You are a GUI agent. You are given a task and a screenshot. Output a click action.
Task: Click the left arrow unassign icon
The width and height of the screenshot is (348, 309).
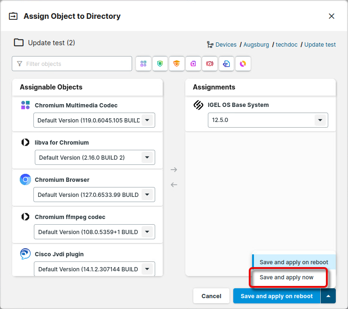coord(174,185)
